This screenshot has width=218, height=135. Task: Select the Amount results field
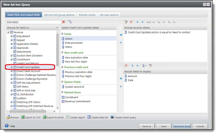pyautogui.click(x=131, y=76)
